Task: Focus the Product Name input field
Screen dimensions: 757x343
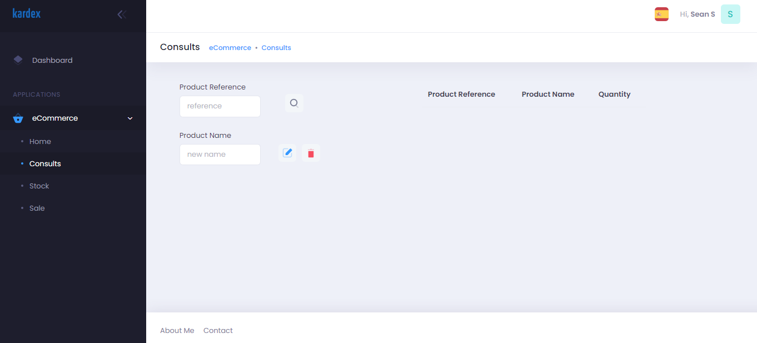Action: [220, 155]
